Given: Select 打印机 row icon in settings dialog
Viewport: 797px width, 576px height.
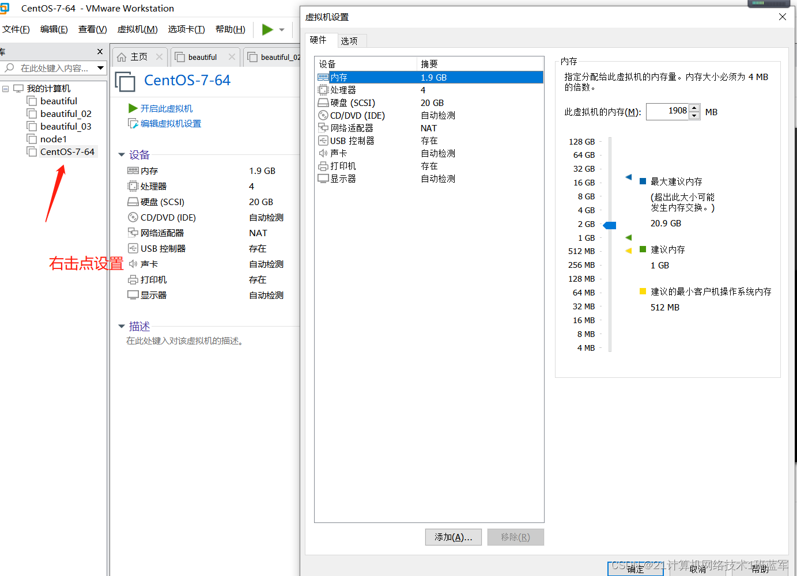Looking at the screenshot, I should (323, 166).
